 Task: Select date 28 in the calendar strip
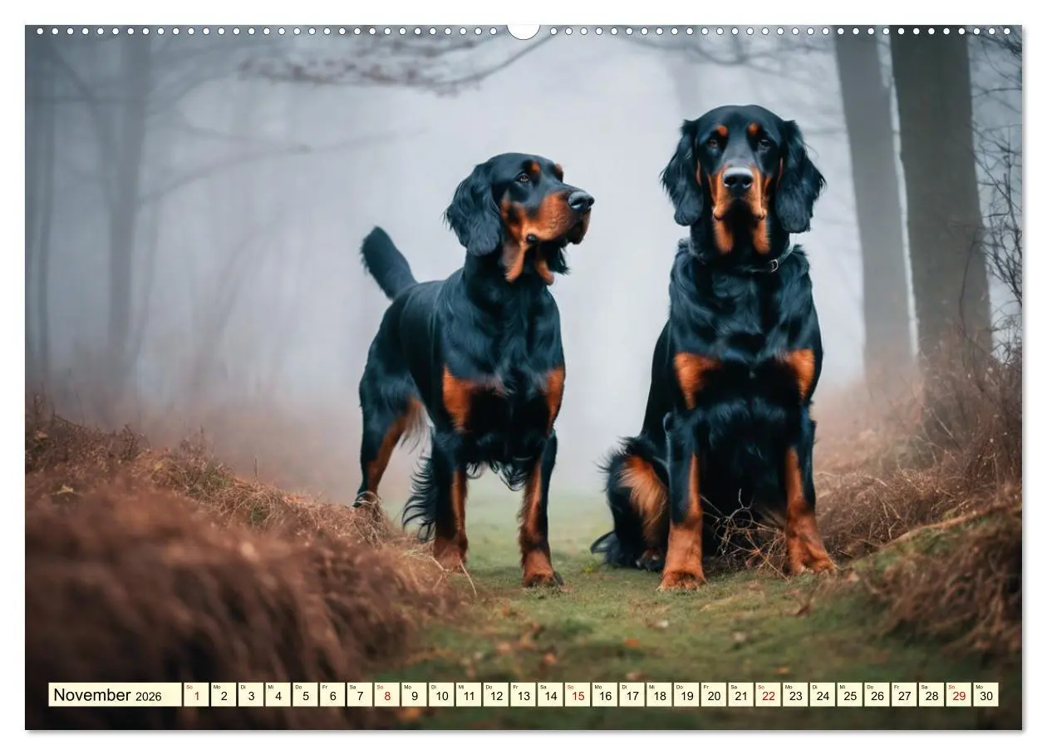(931, 695)
